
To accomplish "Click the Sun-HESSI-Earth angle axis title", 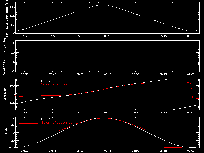I will coord(7,19).
